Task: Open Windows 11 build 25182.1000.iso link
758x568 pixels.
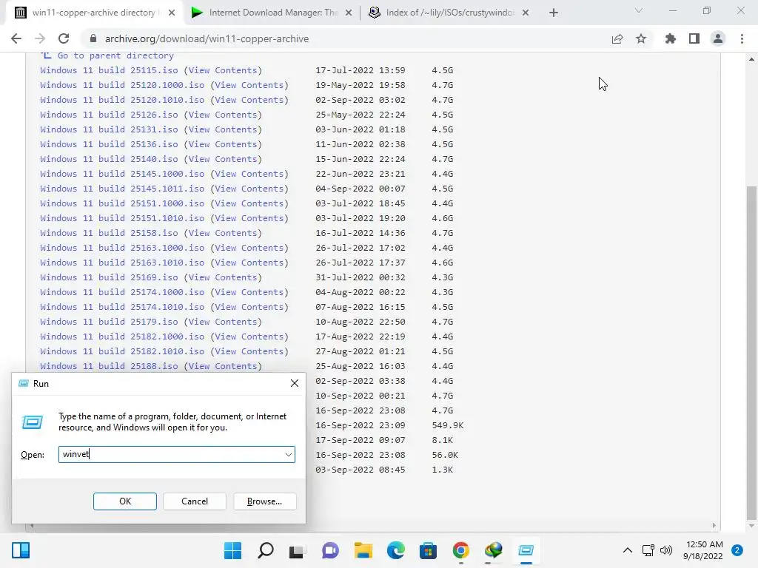Action: (x=122, y=337)
